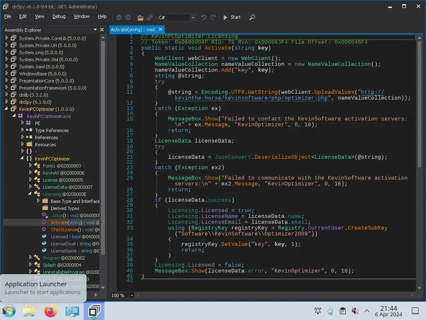Open the Search magnifier tool
The height and width of the screenshot is (320, 426).
tap(252, 17)
